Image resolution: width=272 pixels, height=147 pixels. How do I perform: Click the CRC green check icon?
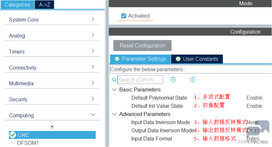coord(13,135)
